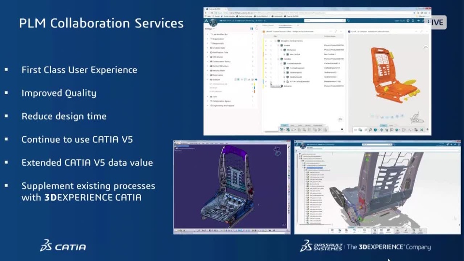464x261 pixels.
Task: Select the Reservation tag row
Action: pos(230,75)
